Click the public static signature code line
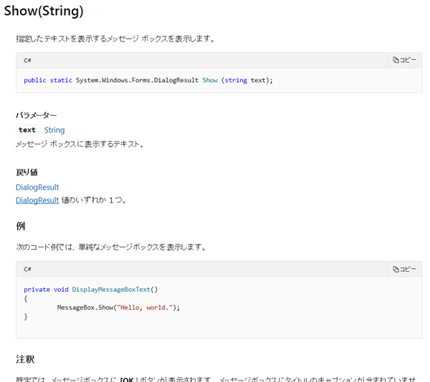This screenshot has width=430, height=382. [x=148, y=80]
